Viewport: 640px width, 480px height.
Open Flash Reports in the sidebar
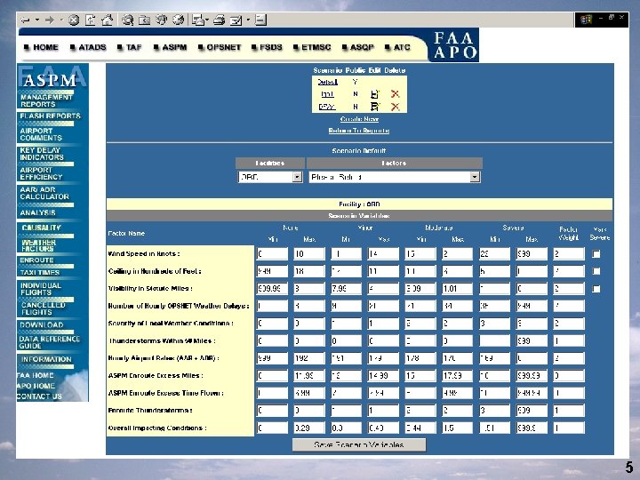50,116
